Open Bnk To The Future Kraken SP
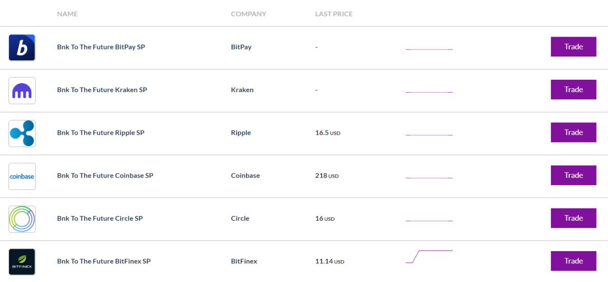This screenshot has height=282, width=608. tap(102, 90)
